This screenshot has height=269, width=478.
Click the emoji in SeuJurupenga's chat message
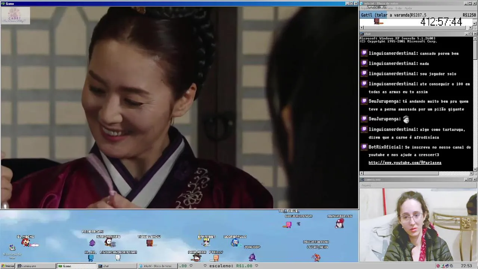(406, 119)
